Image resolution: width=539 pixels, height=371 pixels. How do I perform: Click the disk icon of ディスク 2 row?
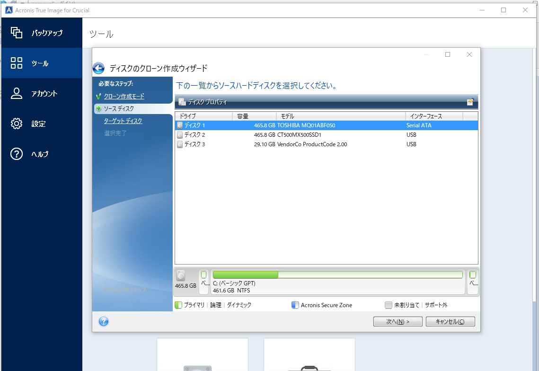tap(180, 135)
